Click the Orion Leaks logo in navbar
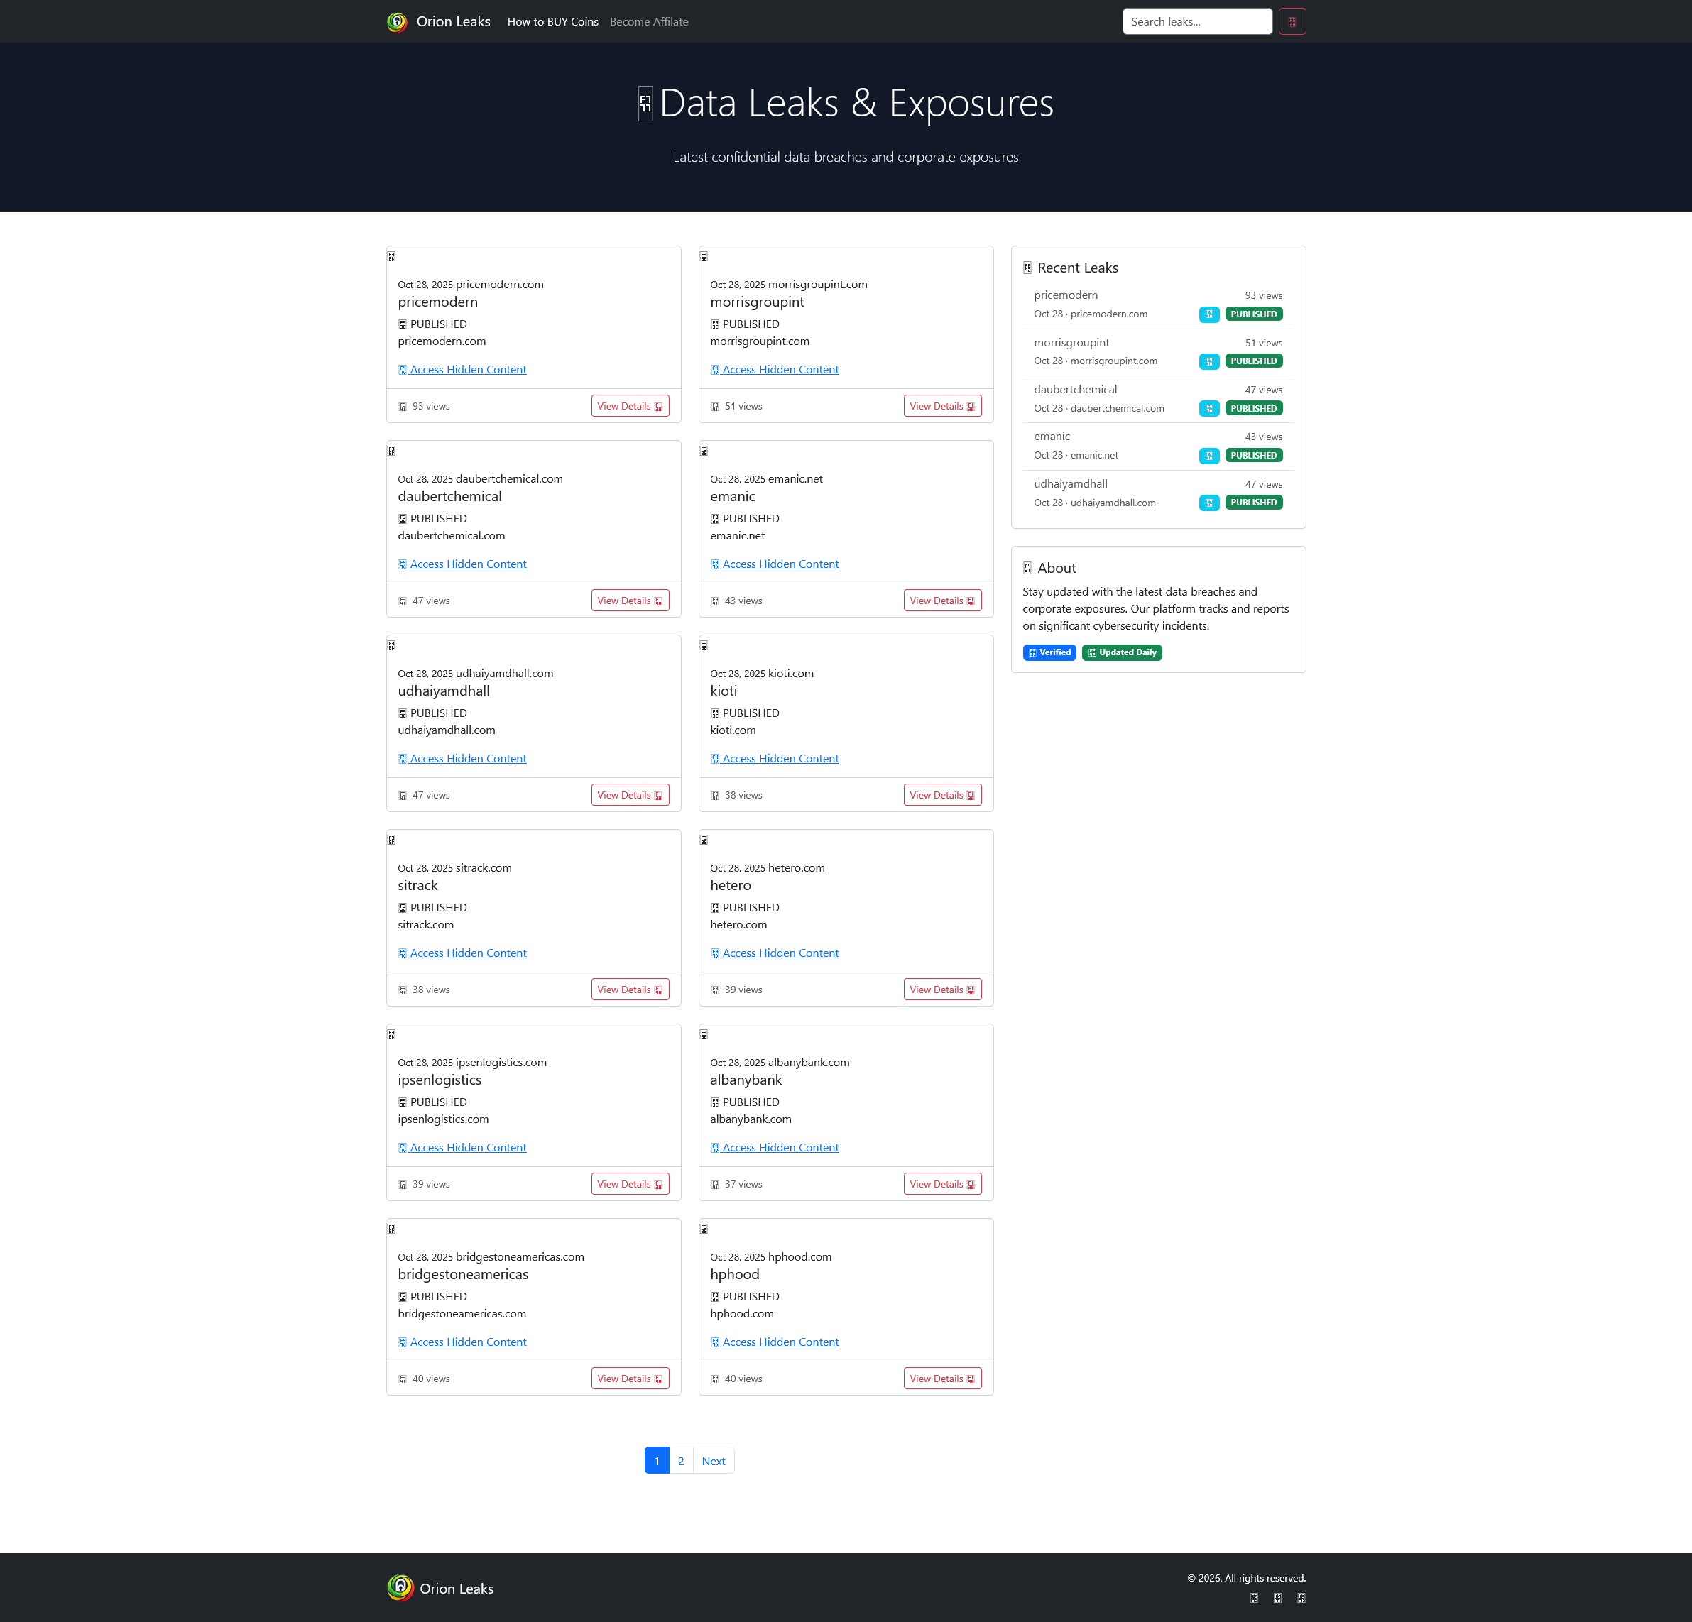The width and height of the screenshot is (1692, 1622). pos(397,21)
